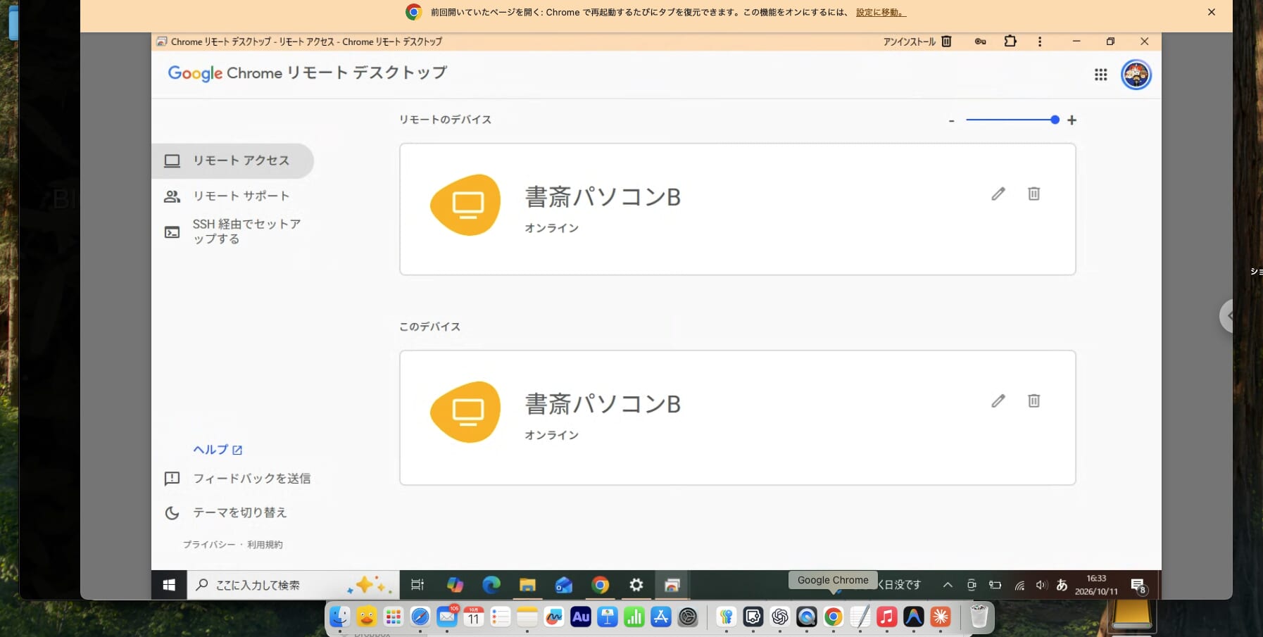Edit name of 書斎パソコンB under リモートのデバイス

tap(998, 194)
